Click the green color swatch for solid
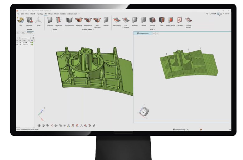The image size is (243, 160). tap(32, 43)
